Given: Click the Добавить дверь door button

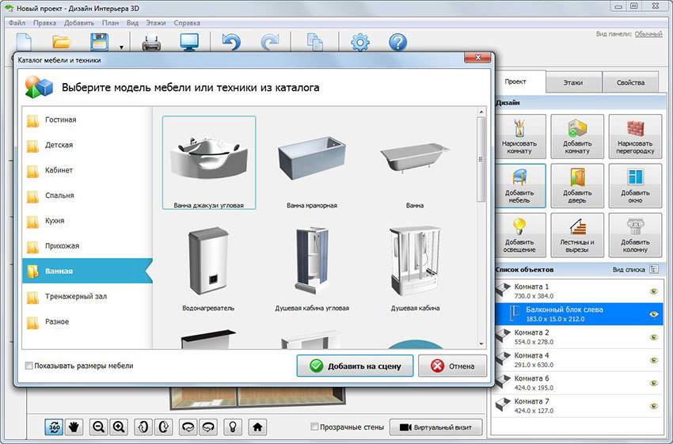Looking at the screenshot, I should [577, 185].
